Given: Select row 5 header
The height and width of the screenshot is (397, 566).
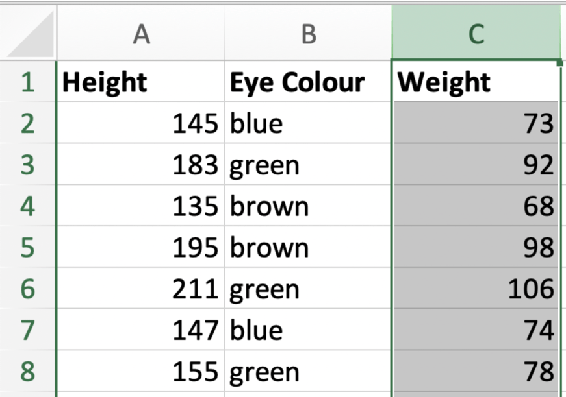Looking at the screenshot, I should (28, 247).
